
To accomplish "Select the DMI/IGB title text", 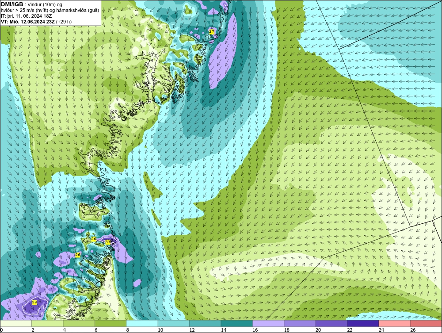I will coord(12,4).
